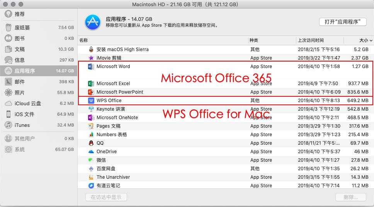Click the 649.2 MB size value
Viewport: 374px width, 207px height.
(x=358, y=101)
